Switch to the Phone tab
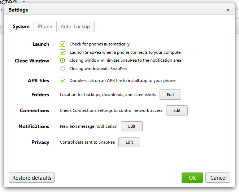Image resolution: width=239 pixels, height=192 pixels. pyautogui.click(x=45, y=26)
